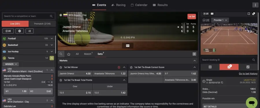The width and height of the screenshot is (260, 108).
Task: Favorite the Arevalo/Pavic match star
Action: 52,82
